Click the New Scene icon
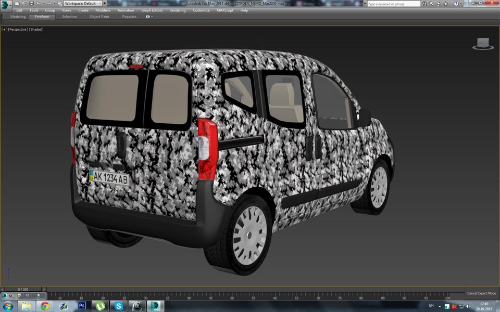Viewport: 500px width, 312px height. coord(17,4)
